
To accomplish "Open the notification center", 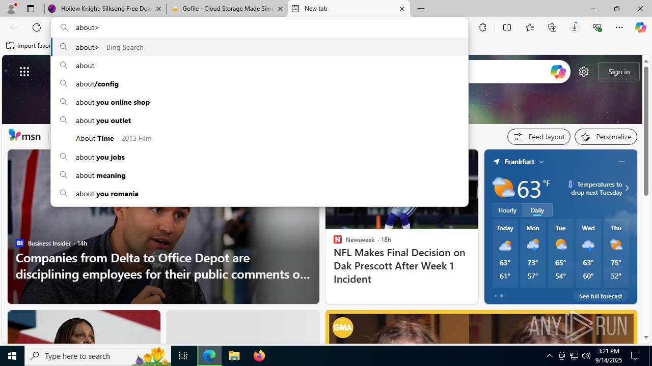I will tap(635, 356).
